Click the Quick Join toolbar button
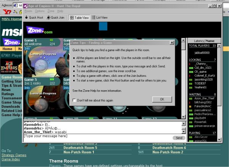The image size is (229, 167). (x=55, y=18)
